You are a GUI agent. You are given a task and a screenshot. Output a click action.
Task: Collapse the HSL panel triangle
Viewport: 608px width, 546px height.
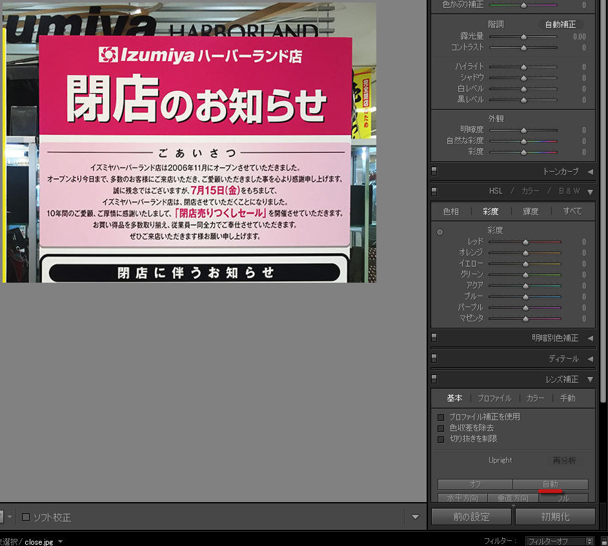(x=590, y=192)
